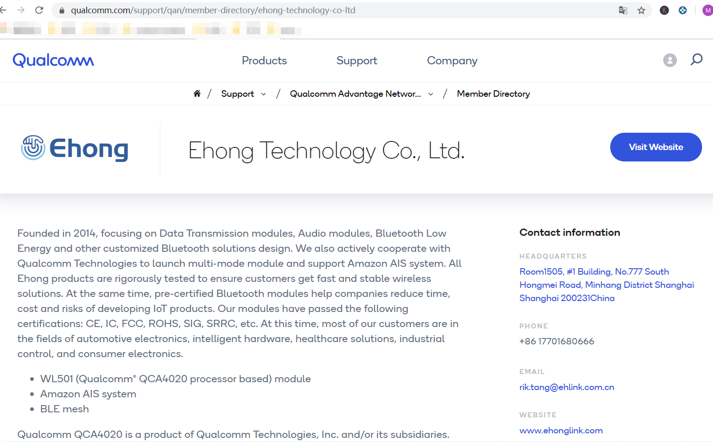Open the blue circular extension icon
Image resolution: width=713 pixels, height=442 pixels.
click(682, 10)
